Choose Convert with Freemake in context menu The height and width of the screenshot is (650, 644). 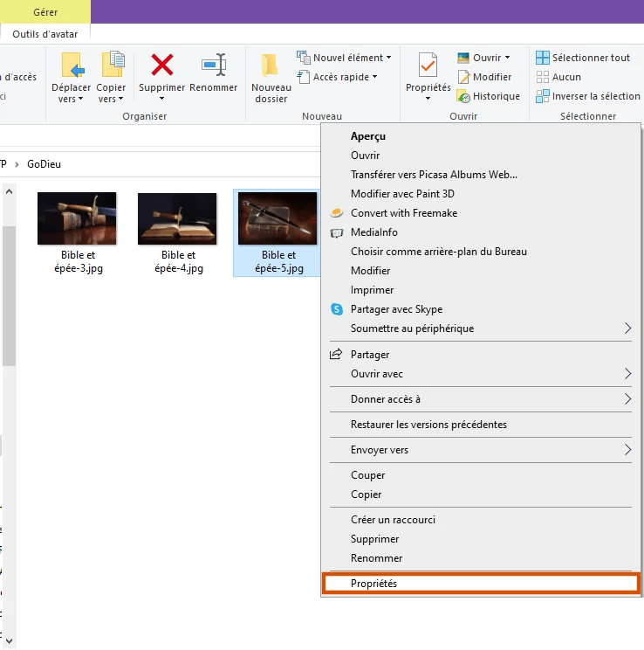[x=403, y=213]
